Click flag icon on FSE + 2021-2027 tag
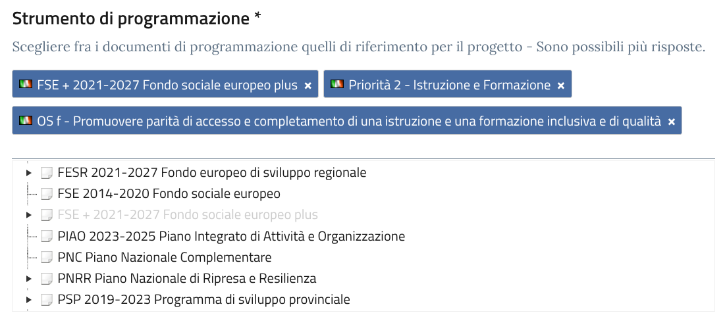 pos(26,85)
